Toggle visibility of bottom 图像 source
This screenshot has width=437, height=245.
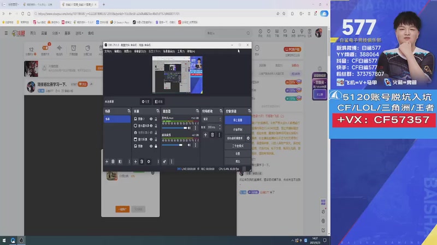pos(151,146)
